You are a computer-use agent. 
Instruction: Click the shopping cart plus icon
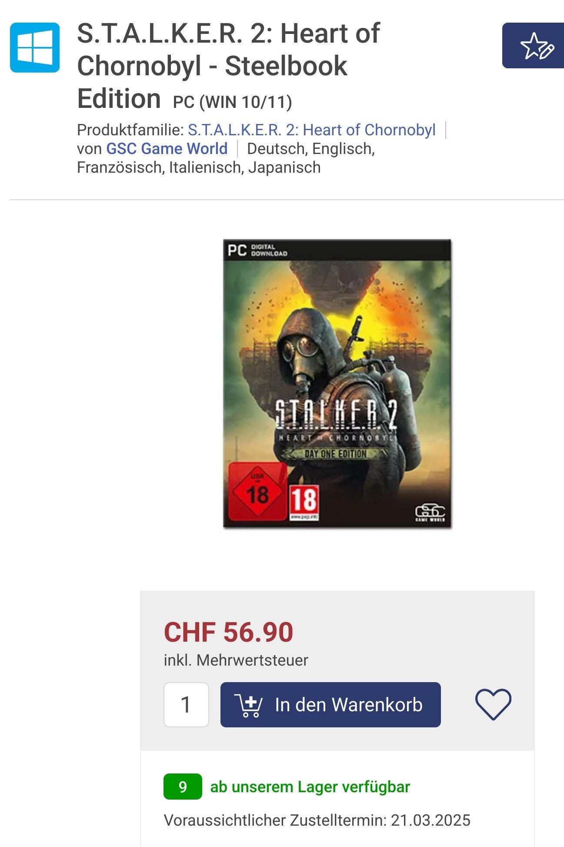pyautogui.click(x=248, y=705)
